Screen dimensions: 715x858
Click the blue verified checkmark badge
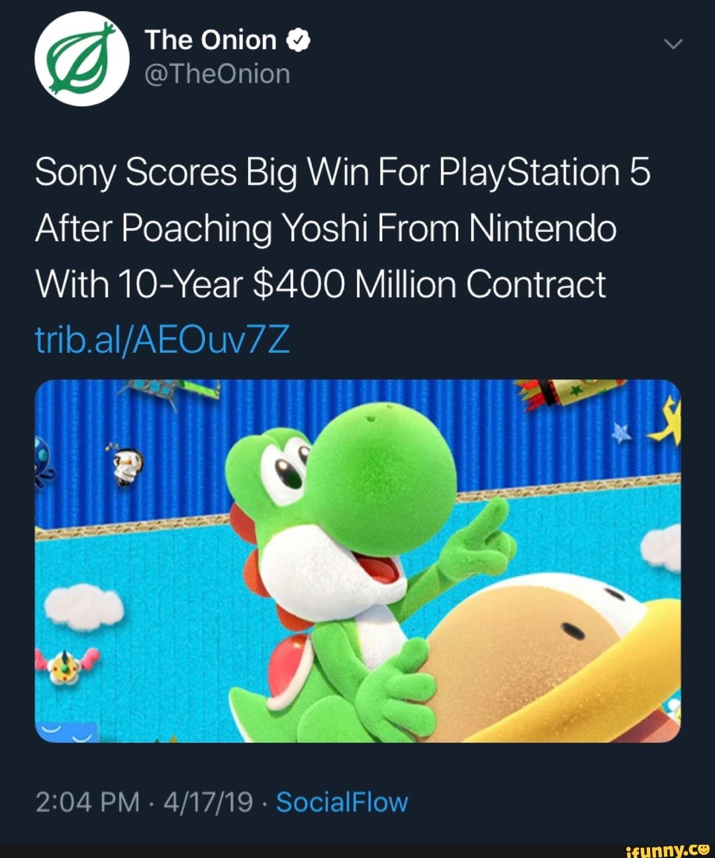click(x=299, y=41)
